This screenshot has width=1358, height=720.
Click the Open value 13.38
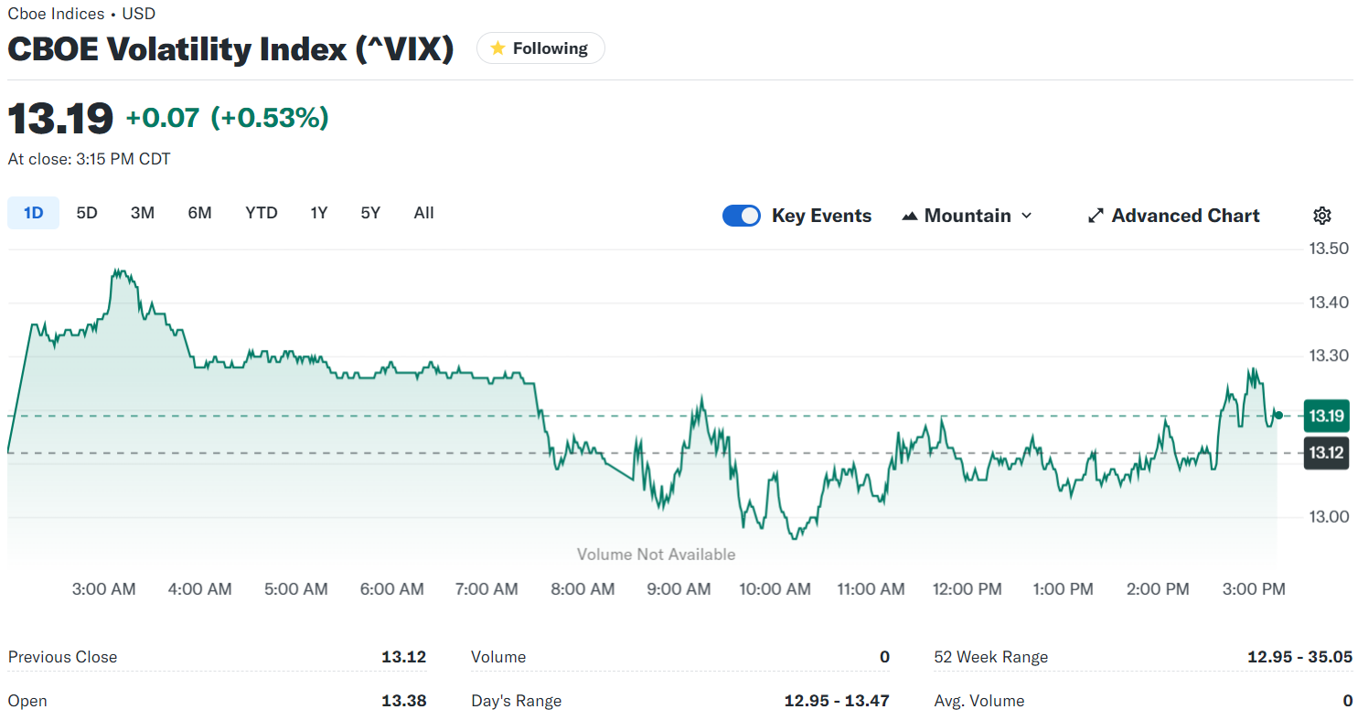[404, 701]
